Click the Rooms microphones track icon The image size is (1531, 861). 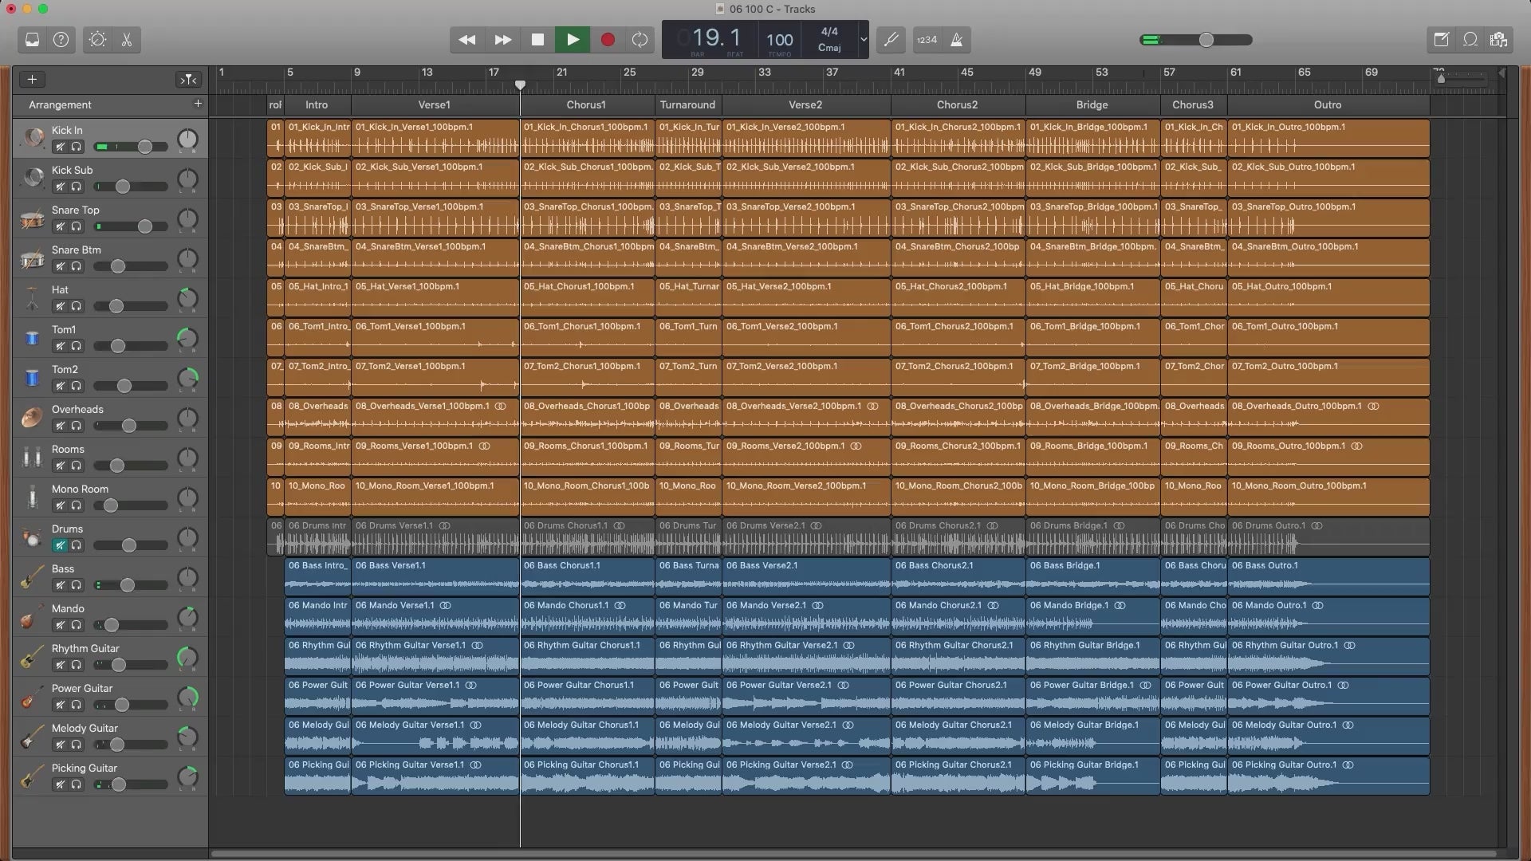(x=33, y=458)
